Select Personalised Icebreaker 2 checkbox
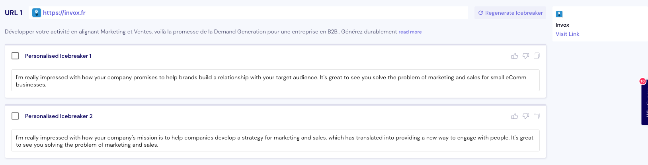Viewport: 648px width, 165px height. click(x=15, y=116)
